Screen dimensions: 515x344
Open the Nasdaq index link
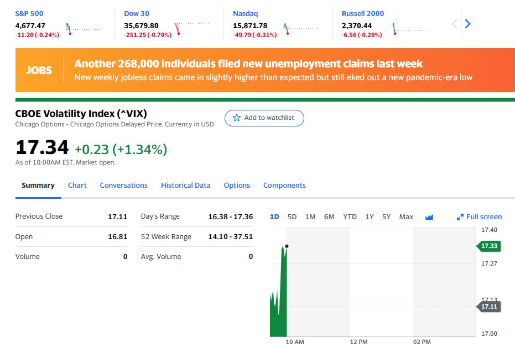click(246, 14)
